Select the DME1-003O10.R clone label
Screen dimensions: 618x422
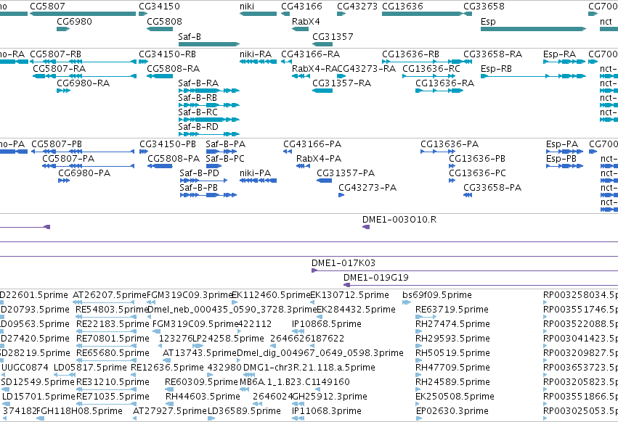(x=399, y=220)
